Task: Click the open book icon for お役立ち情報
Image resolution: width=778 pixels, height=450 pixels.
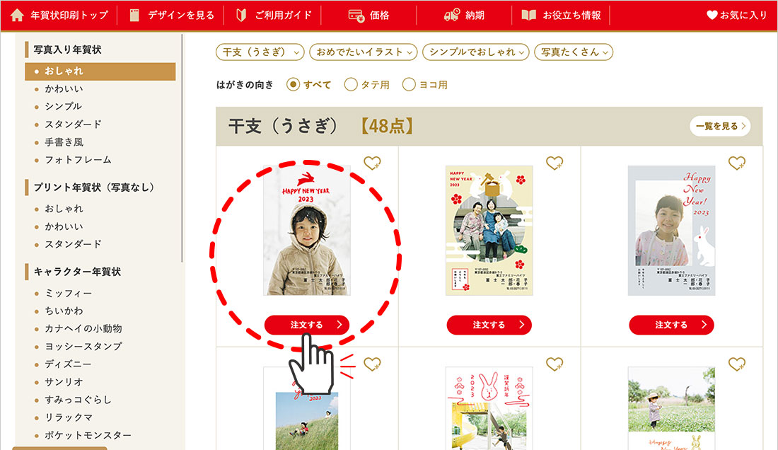Action: [x=528, y=15]
